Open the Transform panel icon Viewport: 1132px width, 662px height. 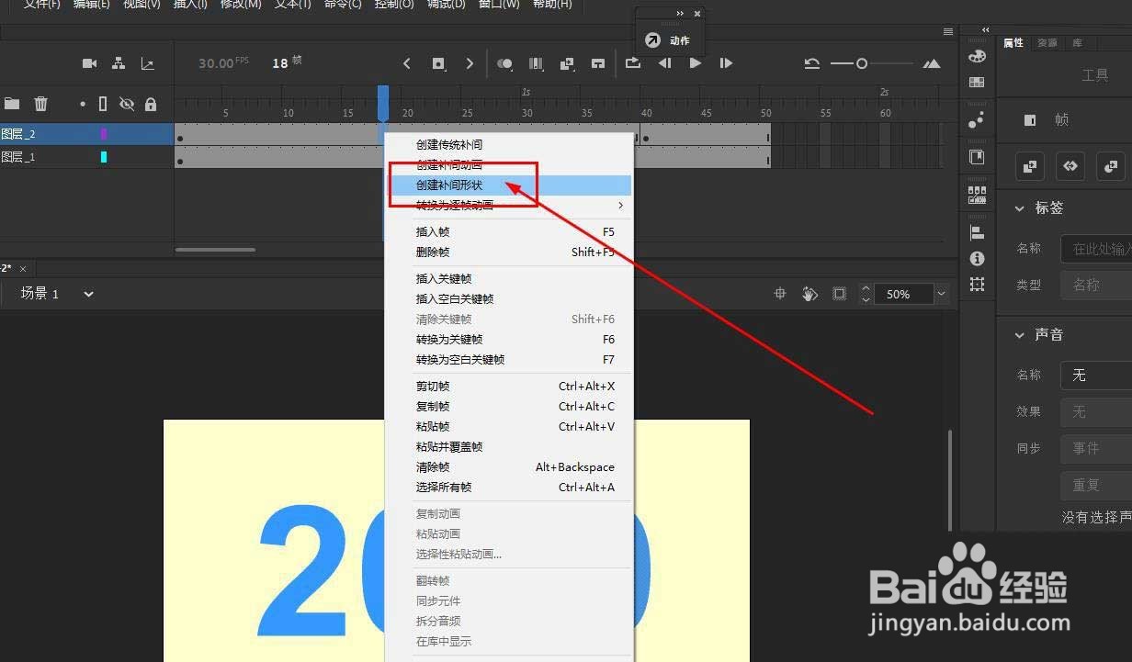[x=977, y=285]
